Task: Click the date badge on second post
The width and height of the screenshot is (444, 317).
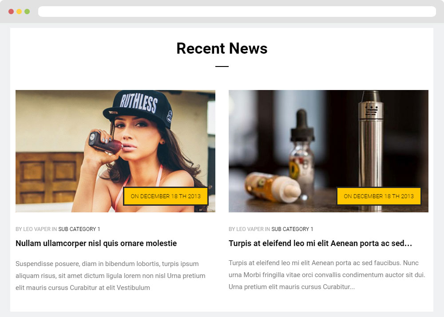Action: 379,196
